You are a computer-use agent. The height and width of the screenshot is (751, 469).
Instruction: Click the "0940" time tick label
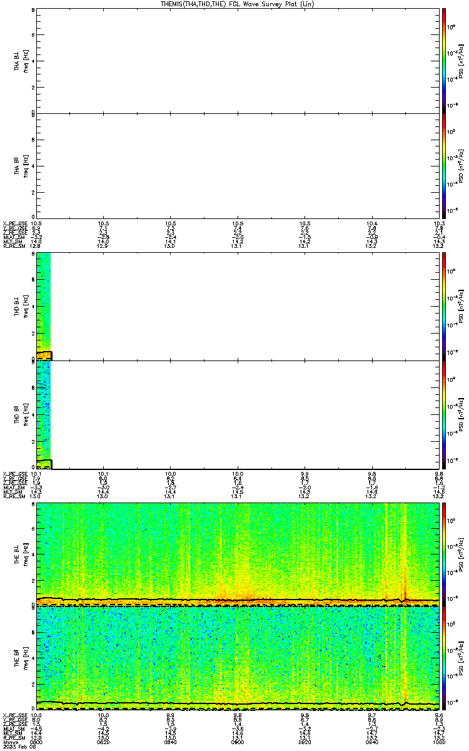tap(371, 742)
